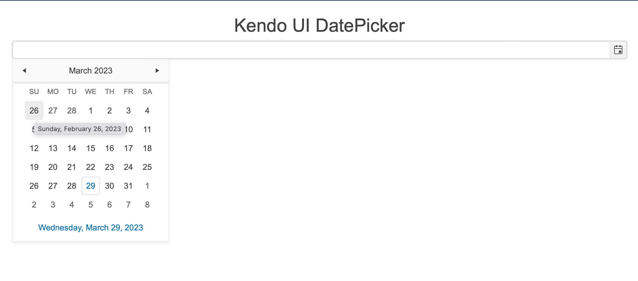Click inside the date text input field
This screenshot has height=281, width=638.
(x=311, y=50)
